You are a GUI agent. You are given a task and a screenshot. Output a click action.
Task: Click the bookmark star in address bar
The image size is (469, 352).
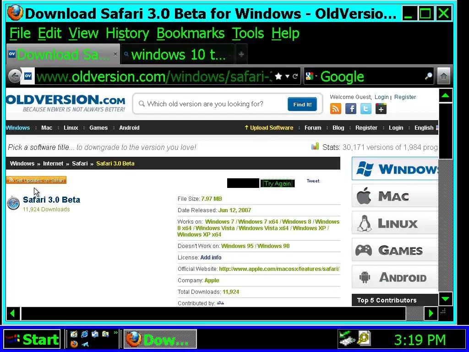278,77
